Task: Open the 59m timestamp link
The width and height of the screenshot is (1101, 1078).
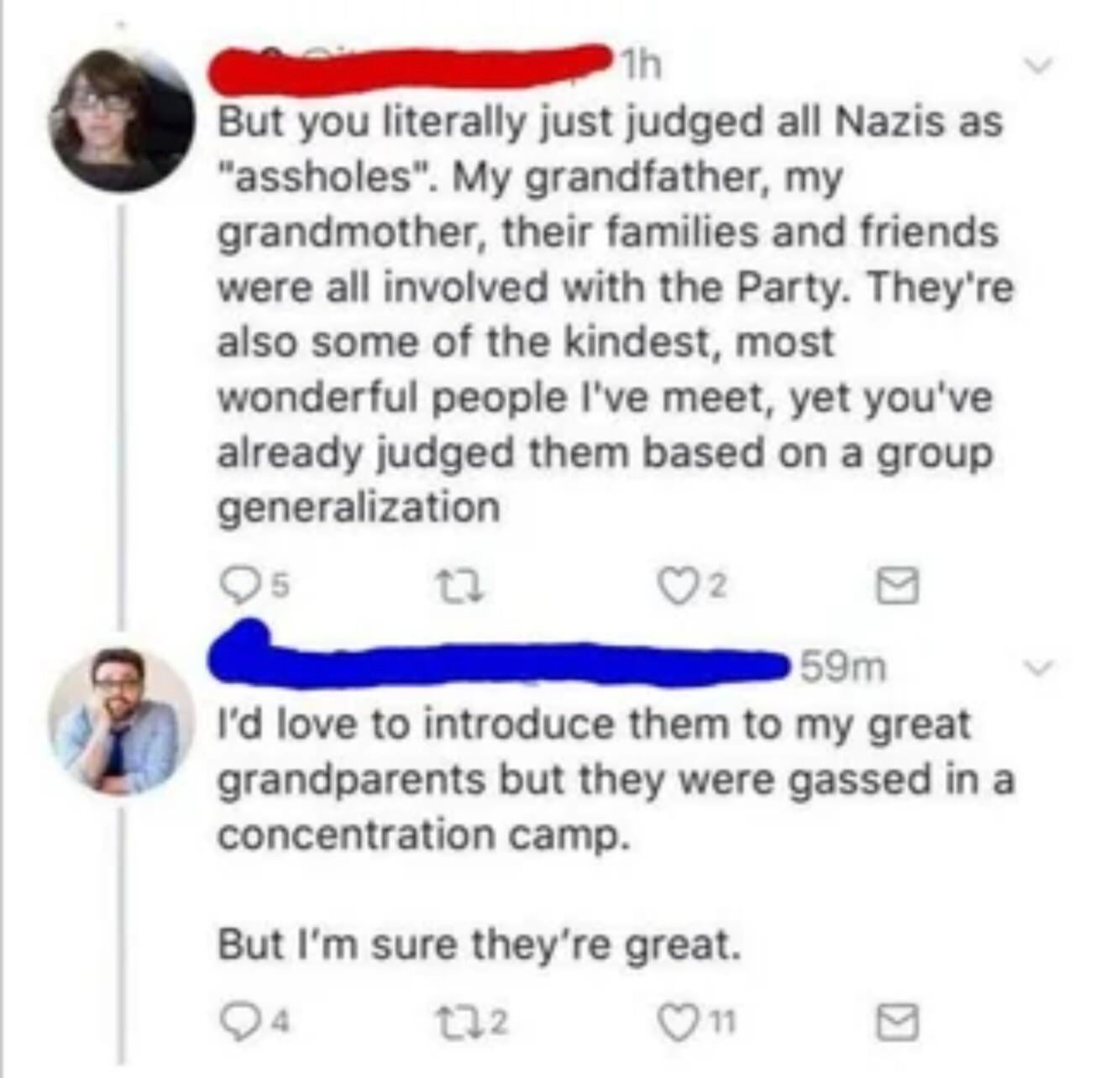Action: pyautogui.click(x=841, y=668)
